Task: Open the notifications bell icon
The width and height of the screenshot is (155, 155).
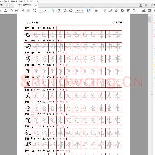Action: pos(146,5)
